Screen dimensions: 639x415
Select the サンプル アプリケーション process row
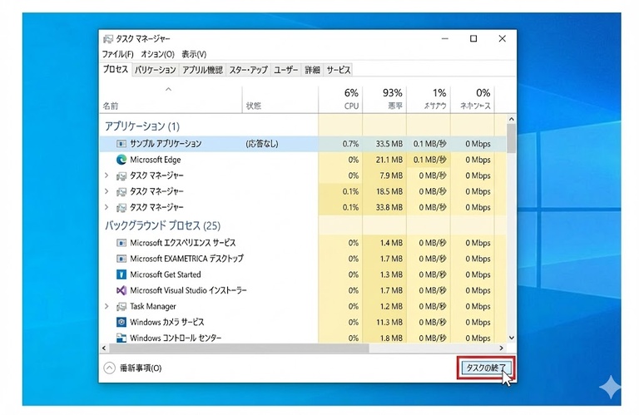click(x=303, y=144)
